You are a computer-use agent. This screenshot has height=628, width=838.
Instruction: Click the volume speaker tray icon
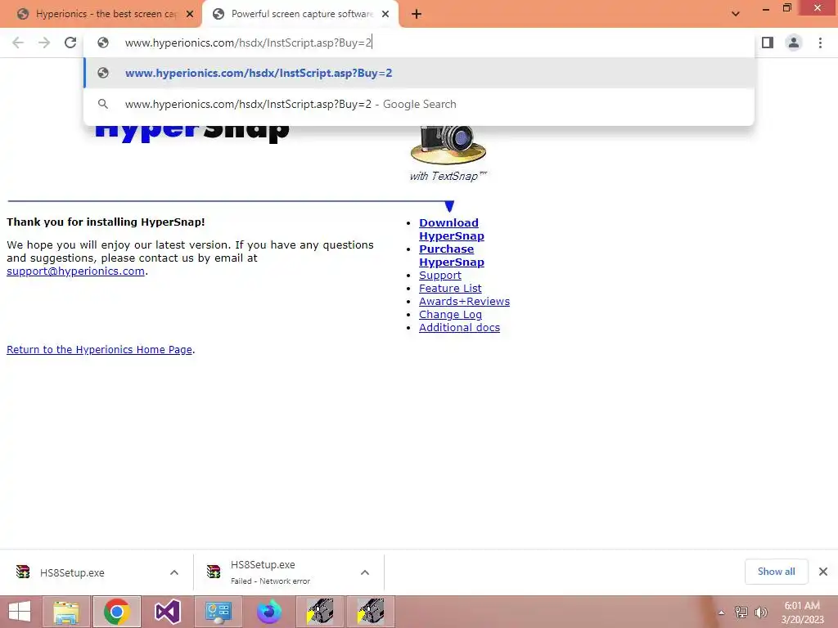tap(761, 612)
